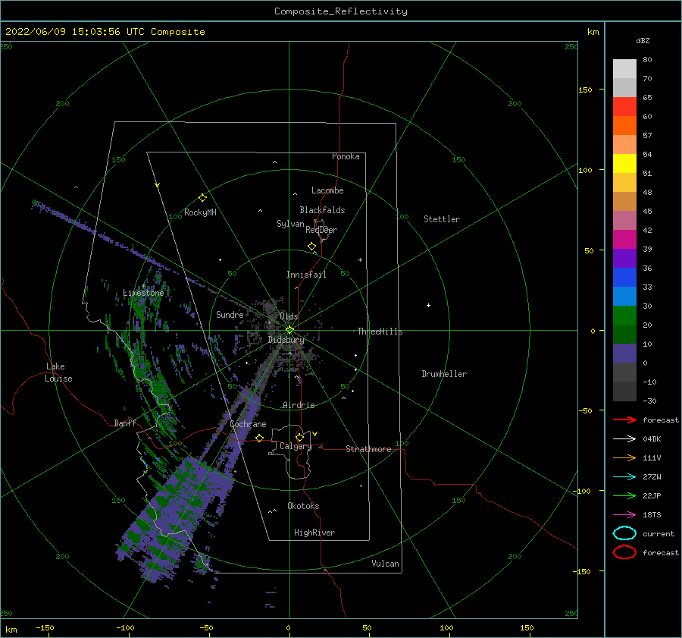Click the yellow radar site marker at Didsbury center
The image size is (682, 638).
point(289,330)
